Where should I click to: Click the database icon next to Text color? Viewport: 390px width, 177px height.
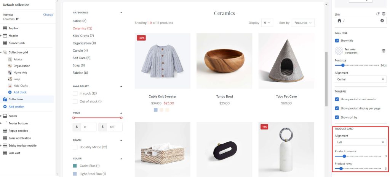coord(384,51)
